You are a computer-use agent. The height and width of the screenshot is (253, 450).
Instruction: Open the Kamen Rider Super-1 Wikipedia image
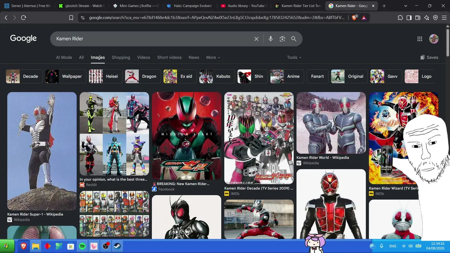coord(42,151)
